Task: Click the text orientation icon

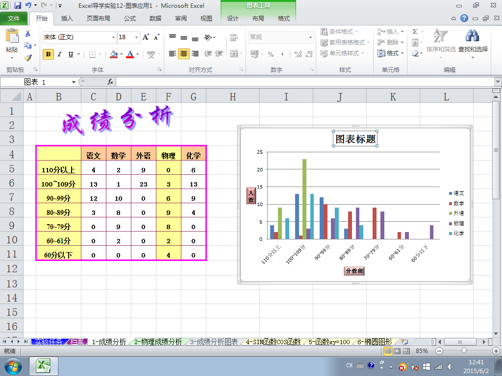Action: (208, 38)
